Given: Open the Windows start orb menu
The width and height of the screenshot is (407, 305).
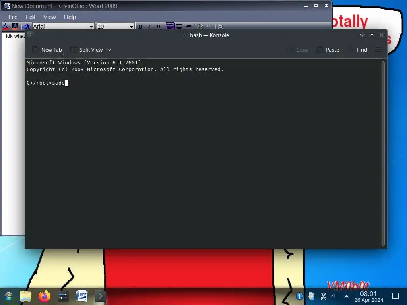Looking at the screenshot, I should tap(9, 296).
